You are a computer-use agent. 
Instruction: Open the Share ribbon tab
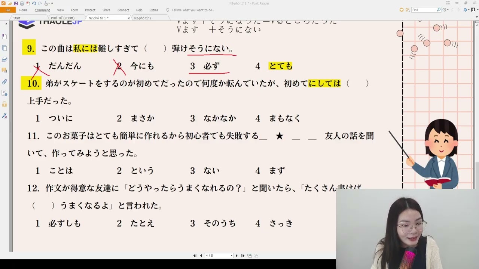click(106, 10)
